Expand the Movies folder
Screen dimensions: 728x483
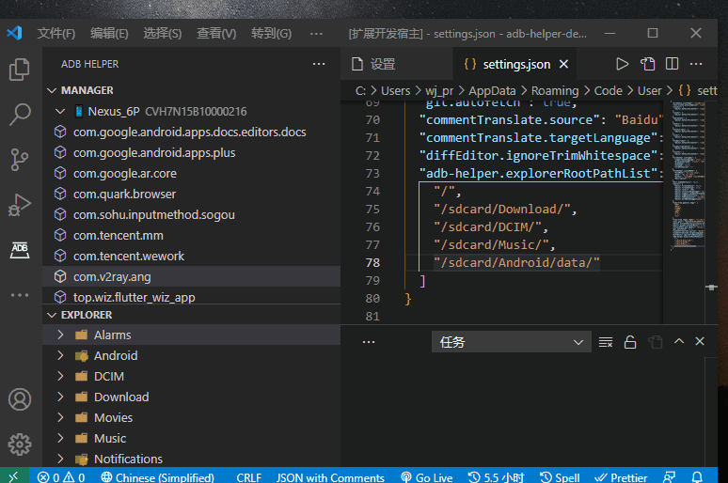60,417
